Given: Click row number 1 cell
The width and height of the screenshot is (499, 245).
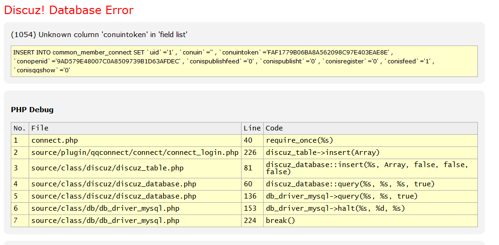Looking at the screenshot, I should pyautogui.click(x=20, y=140).
